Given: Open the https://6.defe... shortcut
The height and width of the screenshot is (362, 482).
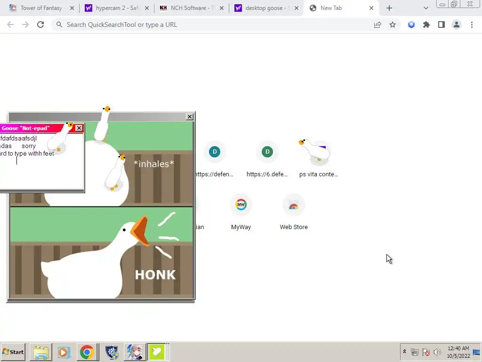Looking at the screenshot, I should point(267,159).
